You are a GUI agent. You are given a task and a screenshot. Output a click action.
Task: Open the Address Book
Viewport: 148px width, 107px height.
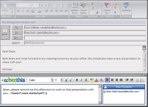click(x=75, y=8)
